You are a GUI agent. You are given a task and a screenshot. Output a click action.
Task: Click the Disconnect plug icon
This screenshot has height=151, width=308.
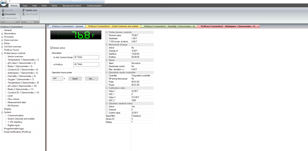3,14
